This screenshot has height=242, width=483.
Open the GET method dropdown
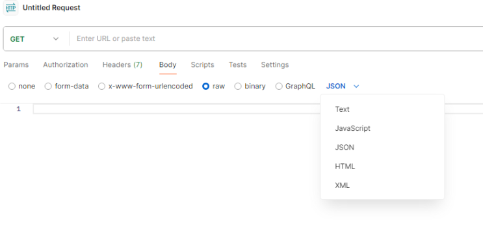[34, 39]
